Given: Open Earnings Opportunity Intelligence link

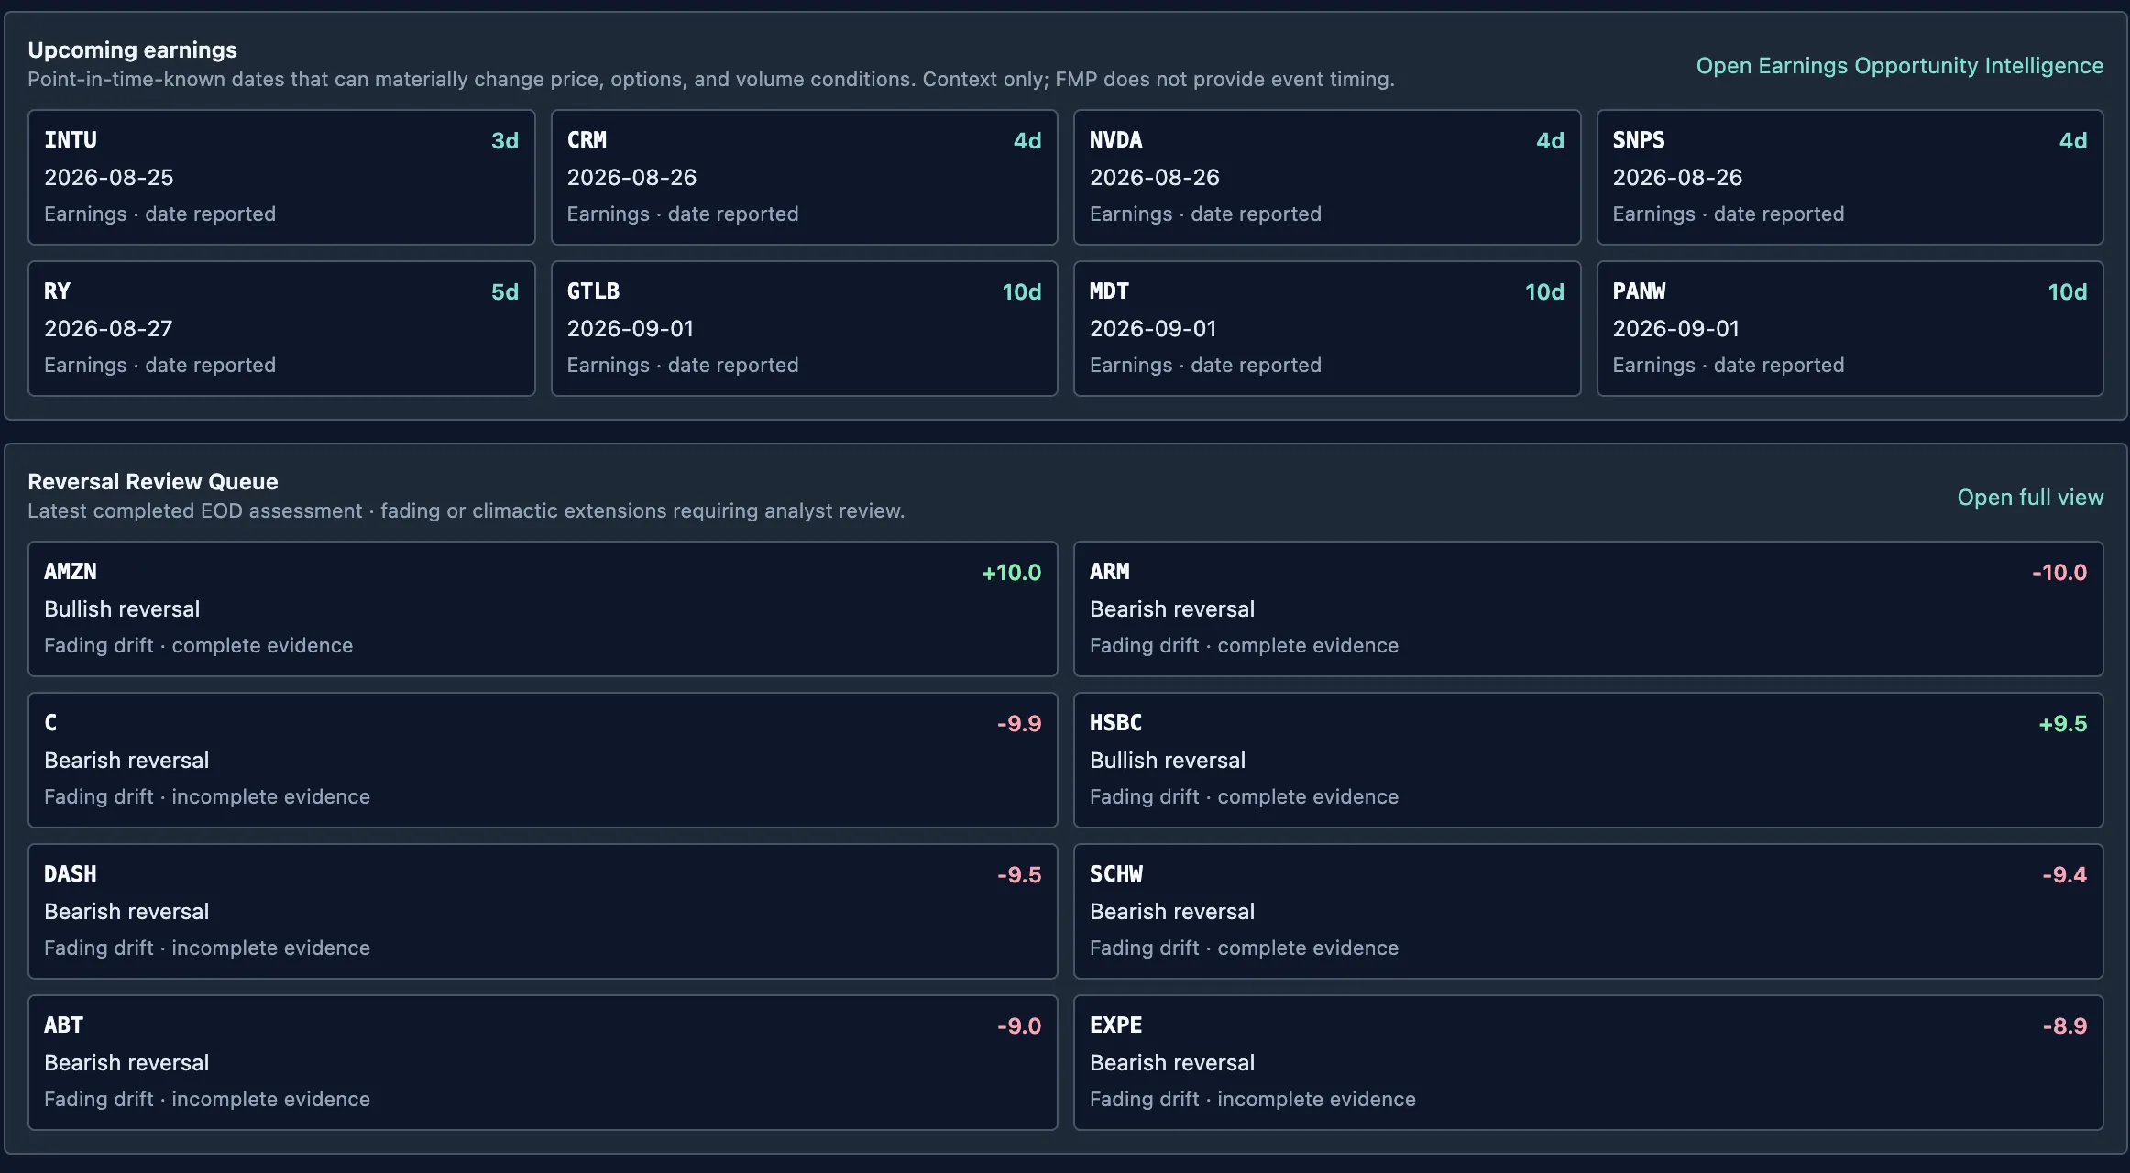Looking at the screenshot, I should (1899, 66).
